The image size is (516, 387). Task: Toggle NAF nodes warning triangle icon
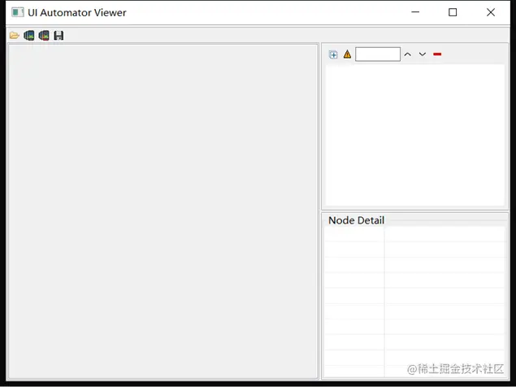pos(347,54)
